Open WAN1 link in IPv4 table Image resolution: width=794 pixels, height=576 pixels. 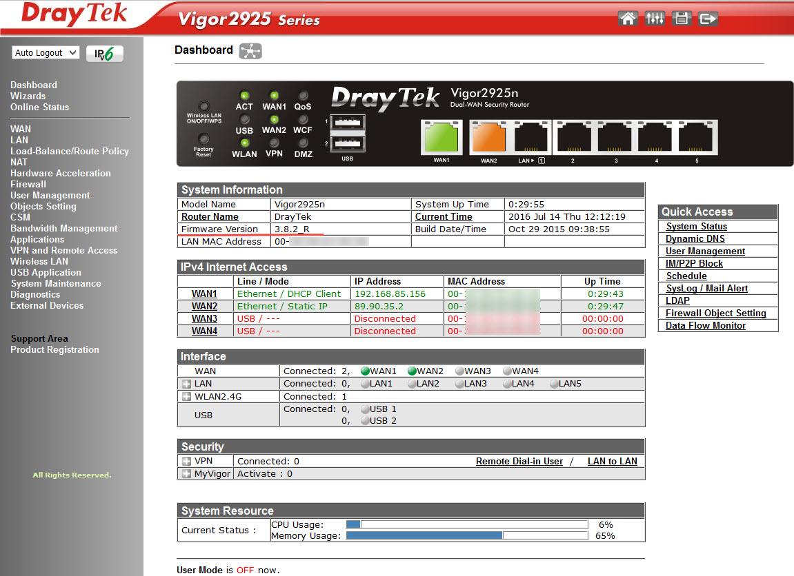click(x=204, y=294)
